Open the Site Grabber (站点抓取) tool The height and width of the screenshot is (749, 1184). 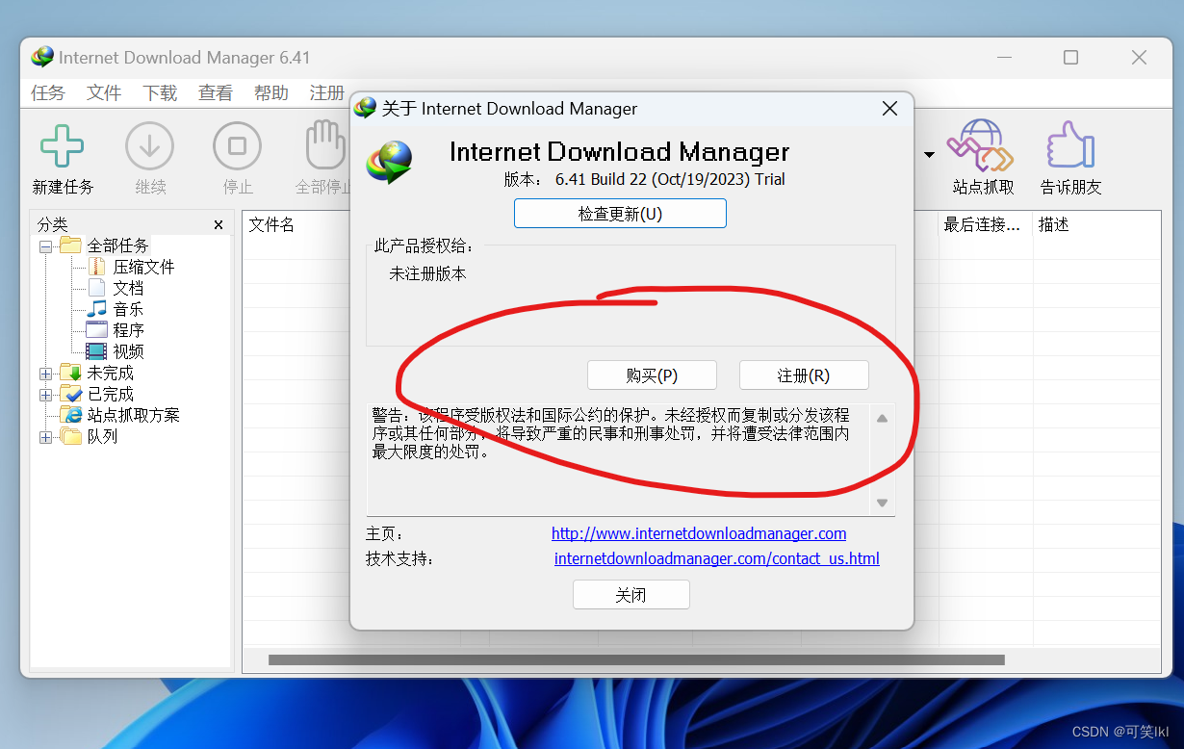[981, 146]
